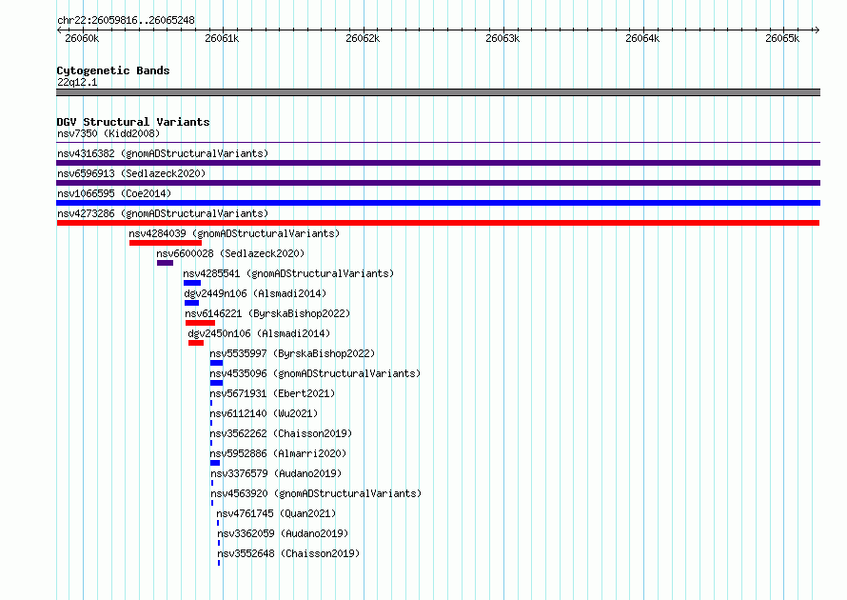Click the blue bar of nsv5535997
This screenshot has width=847, height=600.
click(217, 363)
